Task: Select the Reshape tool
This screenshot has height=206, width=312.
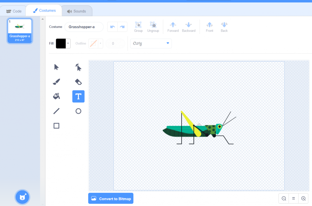Action: pos(78,67)
